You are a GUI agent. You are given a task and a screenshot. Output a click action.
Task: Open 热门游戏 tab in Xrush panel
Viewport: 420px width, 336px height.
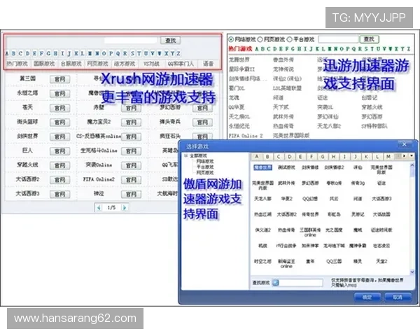17,64
